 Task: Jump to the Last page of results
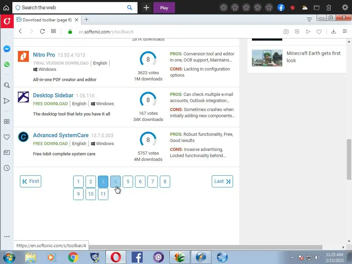pyautogui.click(x=222, y=181)
